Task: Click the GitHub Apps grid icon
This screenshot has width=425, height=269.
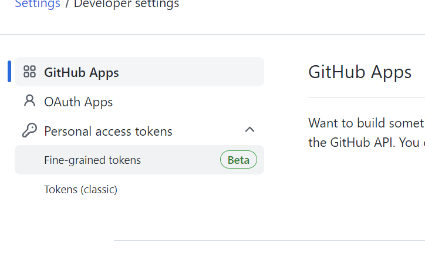Action: point(29,72)
